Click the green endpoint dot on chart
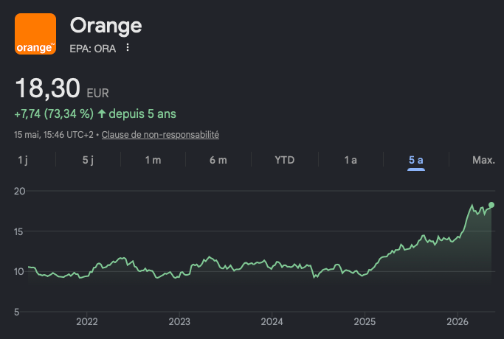 click(491, 205)
